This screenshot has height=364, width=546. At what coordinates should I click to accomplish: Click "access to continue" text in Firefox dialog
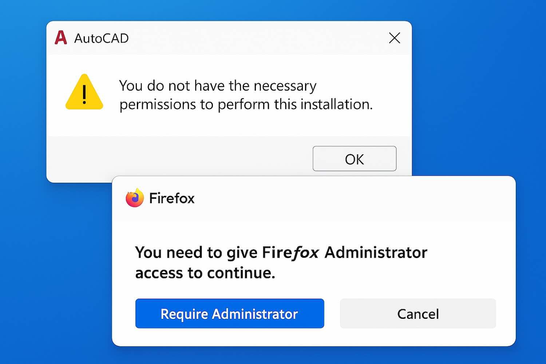tap(205, 273)
